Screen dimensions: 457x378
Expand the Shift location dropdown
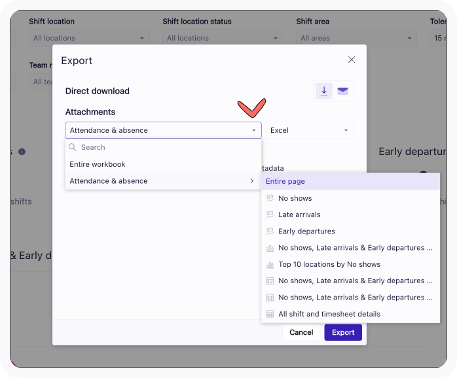pos(89,38)
